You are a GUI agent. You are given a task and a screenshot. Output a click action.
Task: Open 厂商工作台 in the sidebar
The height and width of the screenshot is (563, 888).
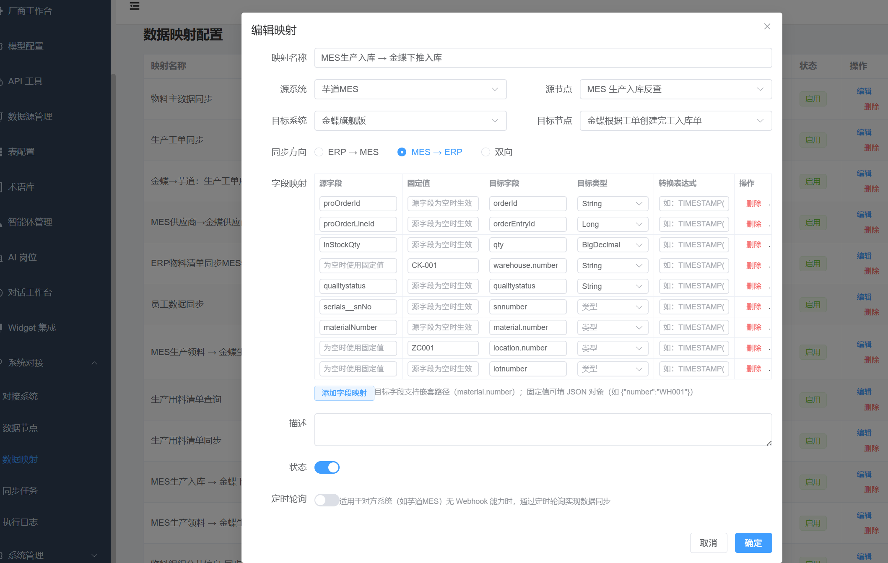click(30, 11)
